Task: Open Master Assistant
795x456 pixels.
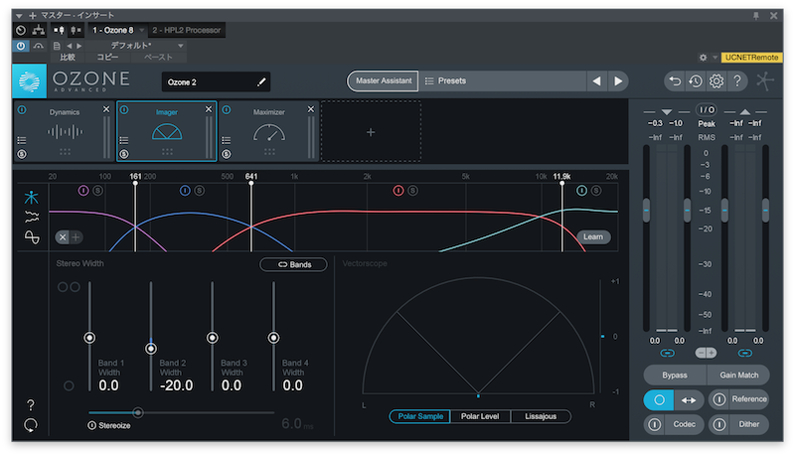Action: [384, 81]
